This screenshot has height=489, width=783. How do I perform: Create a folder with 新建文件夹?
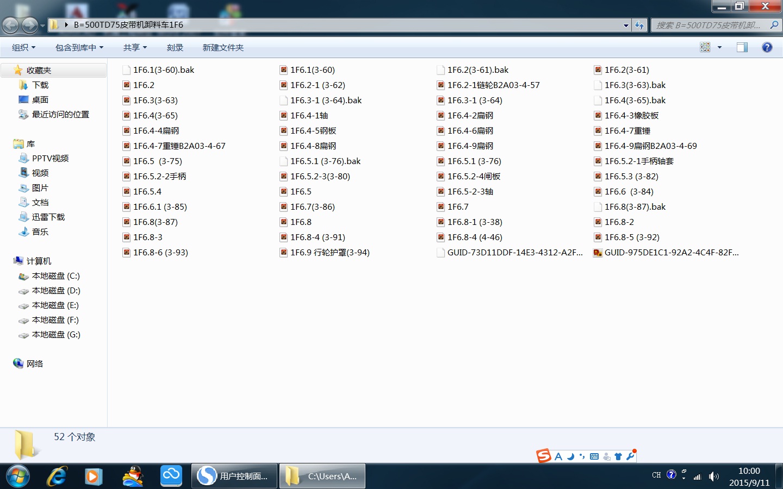pyautogui.click(x=223, y=47)
